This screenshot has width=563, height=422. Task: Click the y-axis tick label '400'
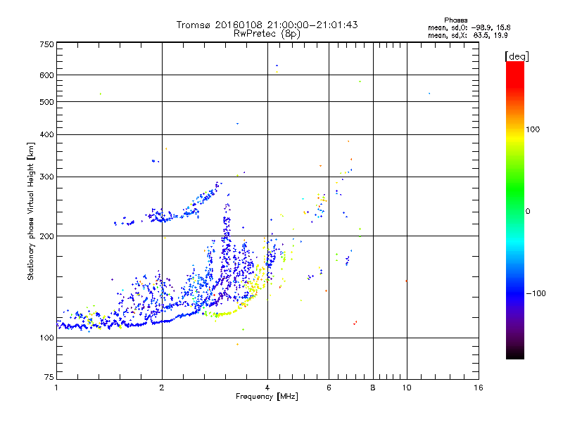click(x=46, y=134)
